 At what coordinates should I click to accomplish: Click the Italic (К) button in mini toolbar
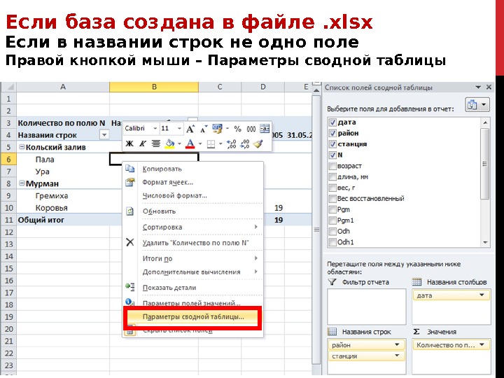142,143
